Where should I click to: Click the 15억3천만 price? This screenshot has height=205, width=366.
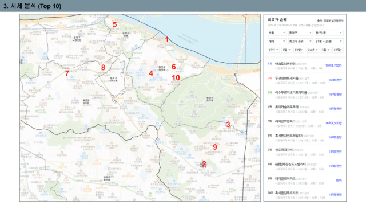coord(335,151)
